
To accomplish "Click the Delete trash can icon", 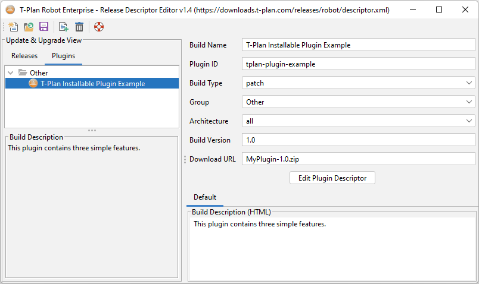I will click(x=79, y=27).
